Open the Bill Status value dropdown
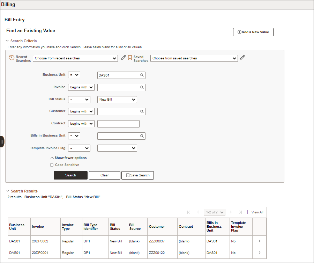 click(x=117, y=100)
